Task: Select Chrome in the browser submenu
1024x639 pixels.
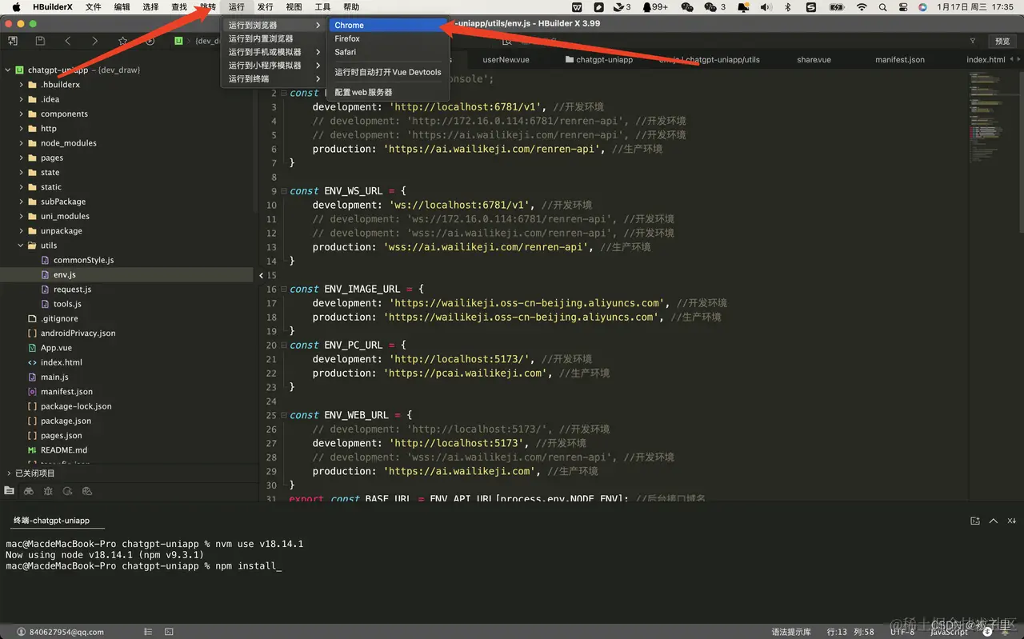Action: point(387,26)
